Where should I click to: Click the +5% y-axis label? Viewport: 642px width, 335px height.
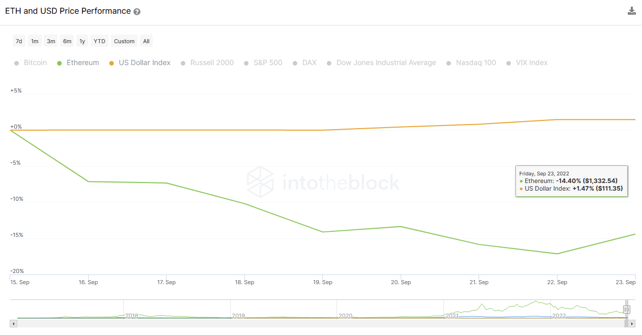click(16, 90)
